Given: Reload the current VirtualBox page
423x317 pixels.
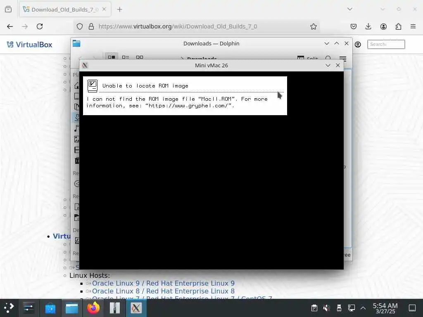Looking at the screenshot, I should [40, 26].
